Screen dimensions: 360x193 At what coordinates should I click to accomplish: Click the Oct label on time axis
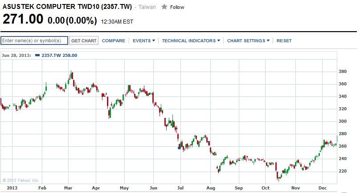tap(266, 188)
